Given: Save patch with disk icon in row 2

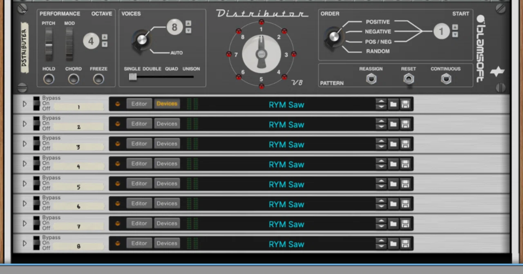Looking at the screenshot, I should pyautogui.click(x=405, y=124).
